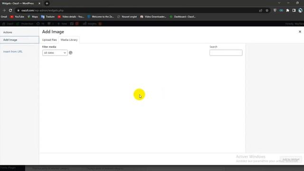Click the Insert from URL link

click(13, 52)
